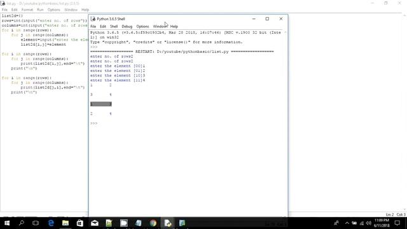Open the Edit menu in Python Shell
Screen dimensions: 407x229
pos(103,27)
